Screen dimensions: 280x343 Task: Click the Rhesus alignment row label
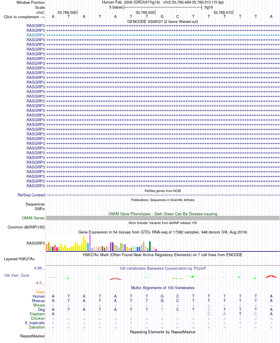[x=38, y=301]
